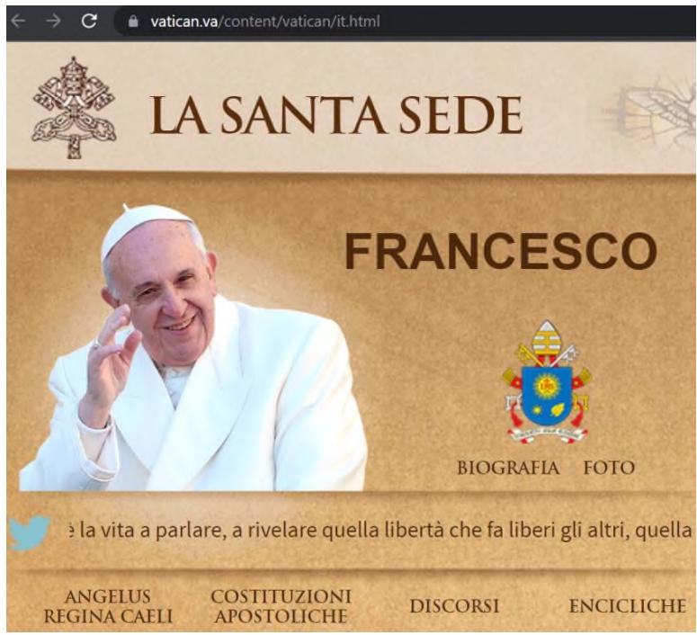The height and width of the screenshot is (635, 697).
Task: Select REGINA CAELI in the navigation menu
Action: click(x=108, y=617)
